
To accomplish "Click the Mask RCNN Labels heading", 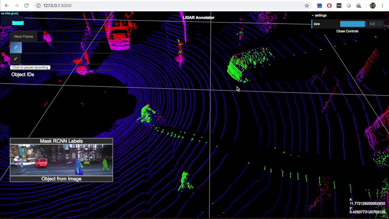I will pyautogui.click(x=61, y=141).
